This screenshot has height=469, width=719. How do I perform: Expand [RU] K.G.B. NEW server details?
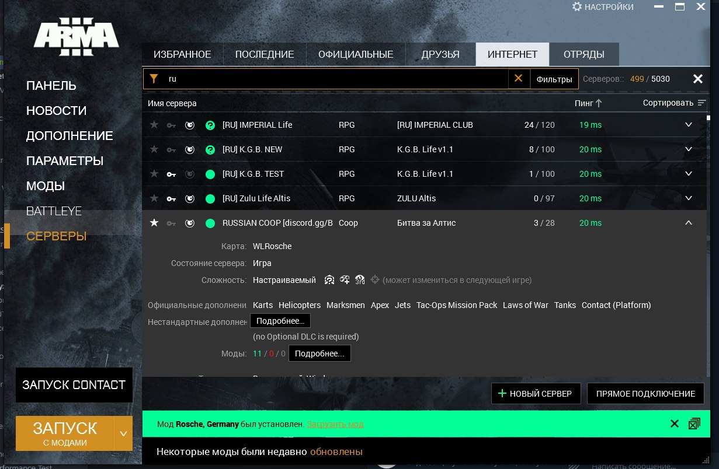point(689,149)
